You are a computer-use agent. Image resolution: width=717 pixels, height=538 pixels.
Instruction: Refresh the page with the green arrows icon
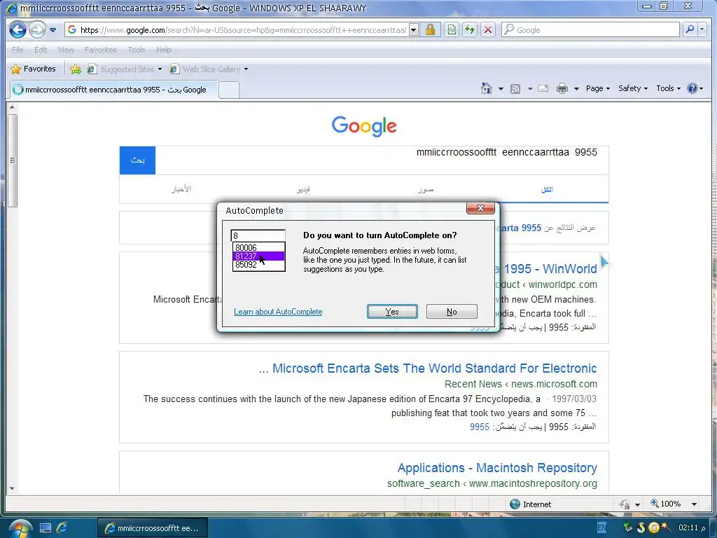[470, 30]
